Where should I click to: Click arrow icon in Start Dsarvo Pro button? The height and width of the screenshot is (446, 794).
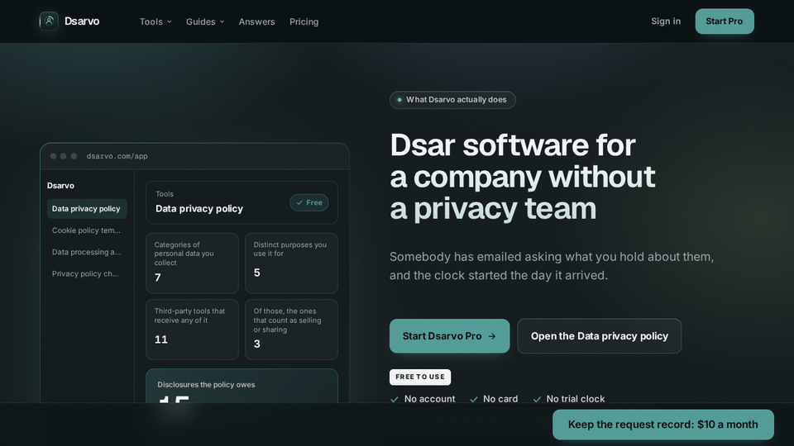coord(491,336)
